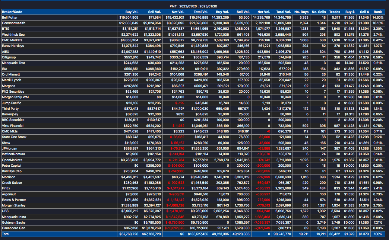Select the AIEX broker name
Viewport: 389px width, 240px height.
[x=6, y=52]
